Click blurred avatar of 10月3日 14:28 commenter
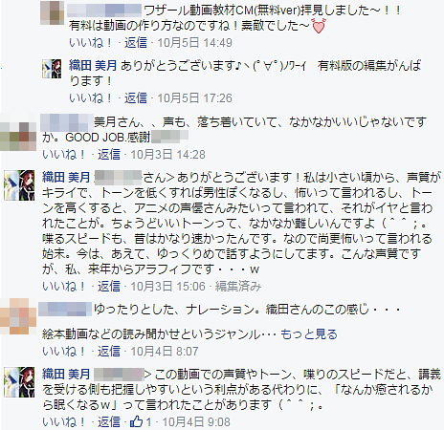The width and height of the screenshot is (444, 430). tap(18, 132)
